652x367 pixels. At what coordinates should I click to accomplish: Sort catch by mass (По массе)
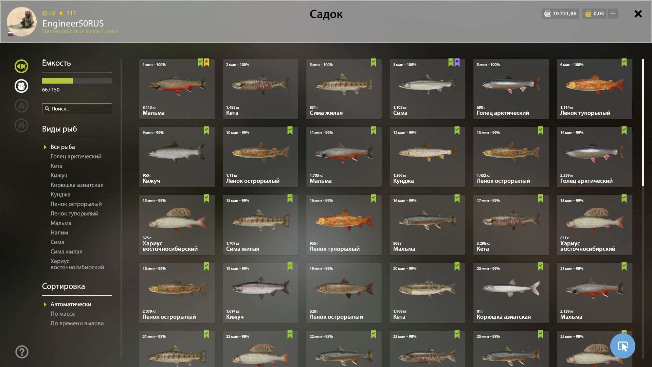[63, 314]
